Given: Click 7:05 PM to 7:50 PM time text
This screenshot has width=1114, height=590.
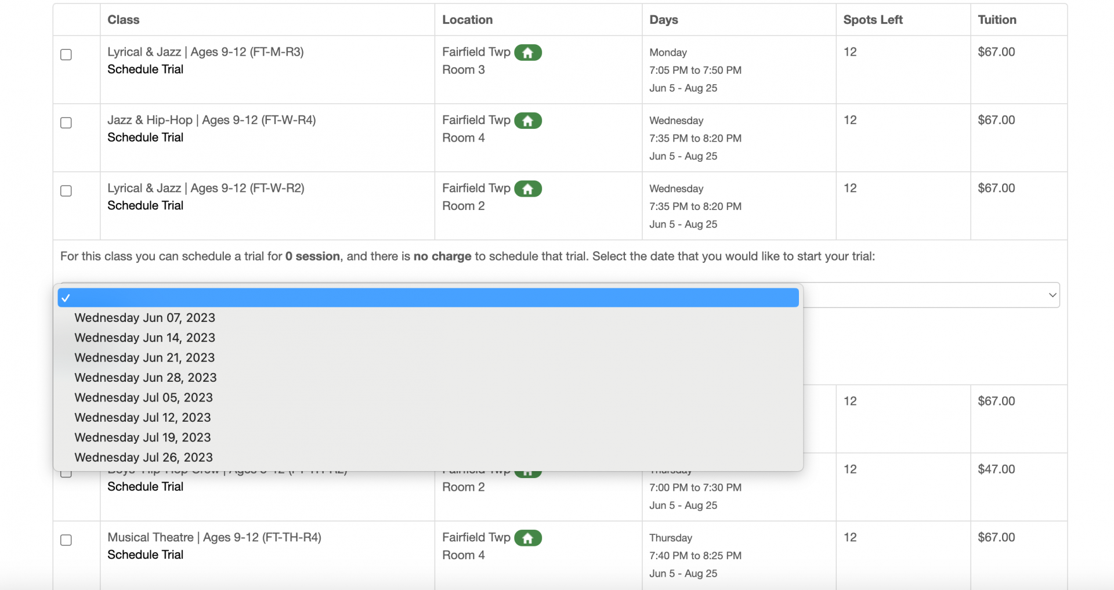Looking at the screenshot, I should (695, 70).
